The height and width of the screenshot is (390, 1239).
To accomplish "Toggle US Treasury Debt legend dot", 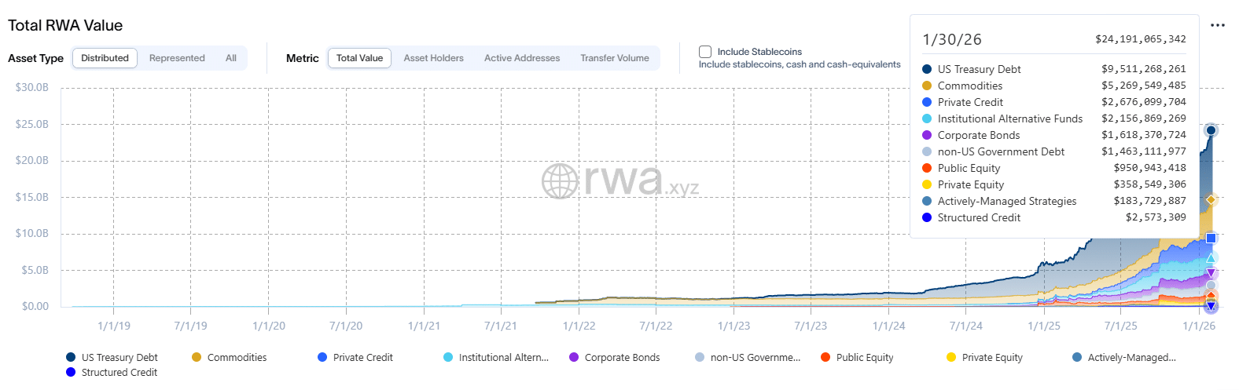I will pyautogui.click(x=71, y=357).
